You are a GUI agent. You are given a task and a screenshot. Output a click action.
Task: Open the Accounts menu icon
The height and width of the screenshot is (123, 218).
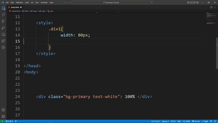click(x=3, y=110)
